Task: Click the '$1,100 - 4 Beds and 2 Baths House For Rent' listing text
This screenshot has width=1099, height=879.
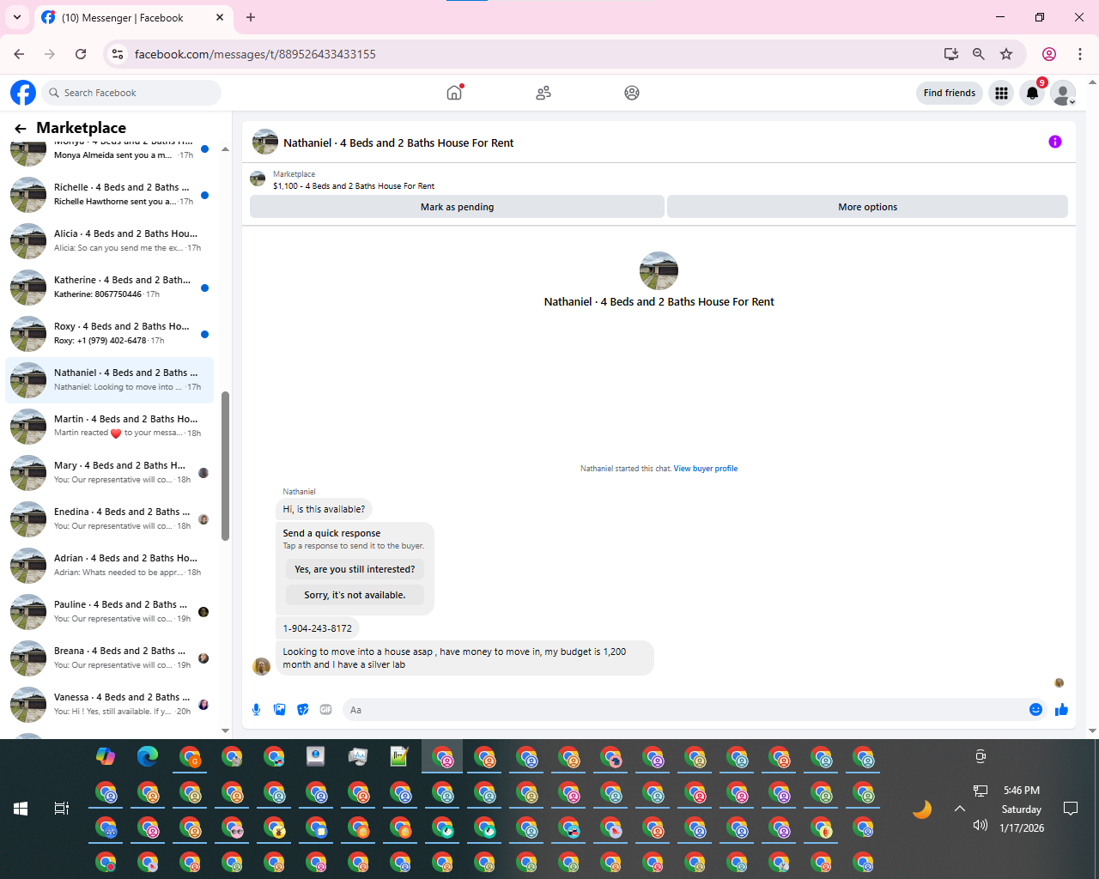Action: tap(354, 186)
